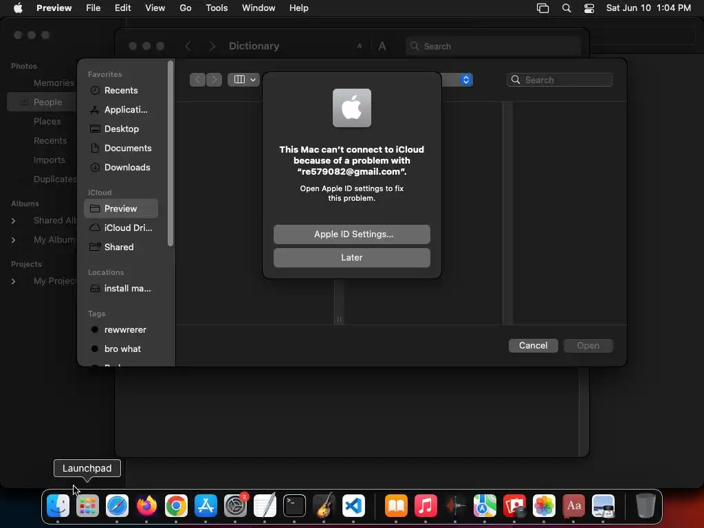
Task: Open the Dictionary app in the Dock
Action: [x=574, y=506]
